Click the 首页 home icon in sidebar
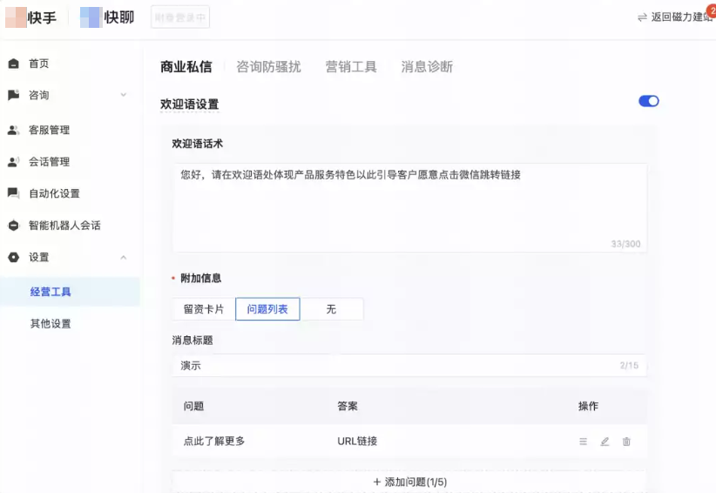This screenshot has width=716, height=493. tap(14, 64)
